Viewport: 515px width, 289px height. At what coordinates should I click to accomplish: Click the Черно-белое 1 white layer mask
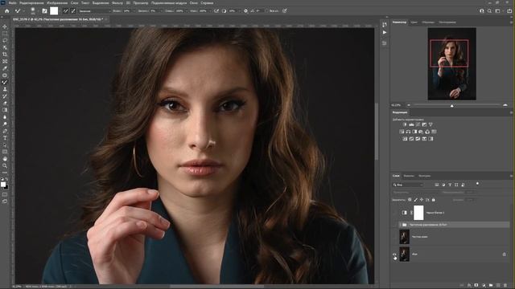(418, 213)
